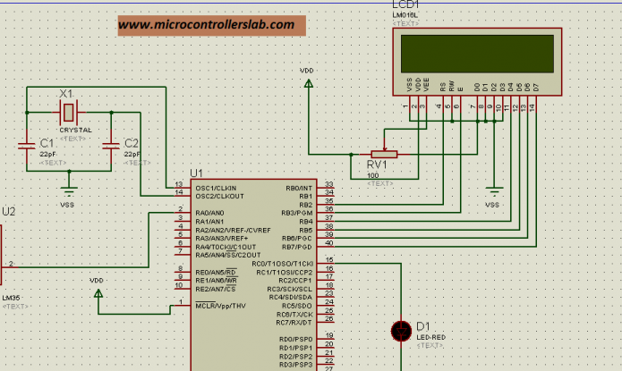Click the RC1/T1OSI/CCP2 pin name
Image resolution: width=622 pixels, height=371 pixels.
click(x=284, y=273)
